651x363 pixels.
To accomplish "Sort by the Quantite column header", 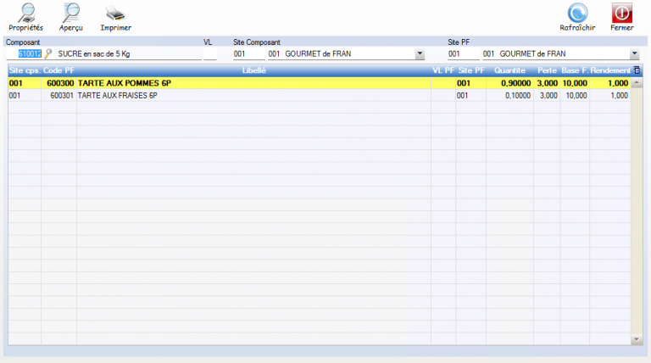I will (510, 70).
